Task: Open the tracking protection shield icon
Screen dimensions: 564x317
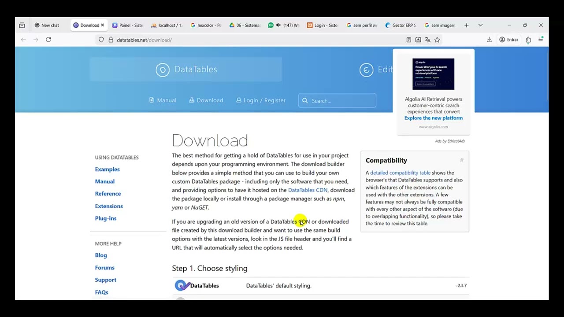Action: [x=101, y=40]
